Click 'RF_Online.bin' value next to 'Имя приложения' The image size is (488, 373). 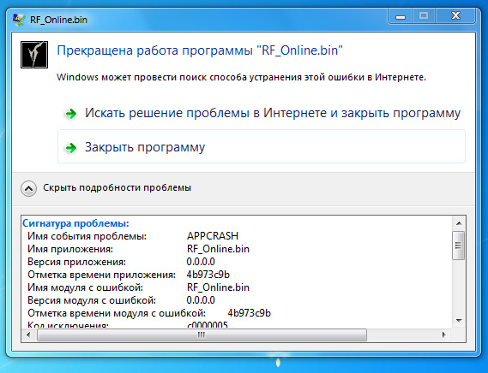pyautogui.click(x=218, y=249)
